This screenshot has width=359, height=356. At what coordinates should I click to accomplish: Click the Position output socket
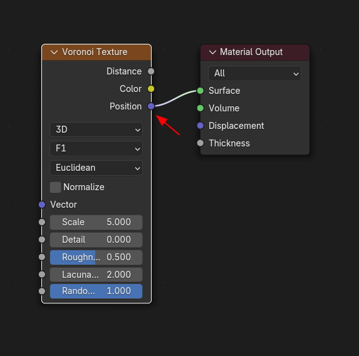[151, 106]
